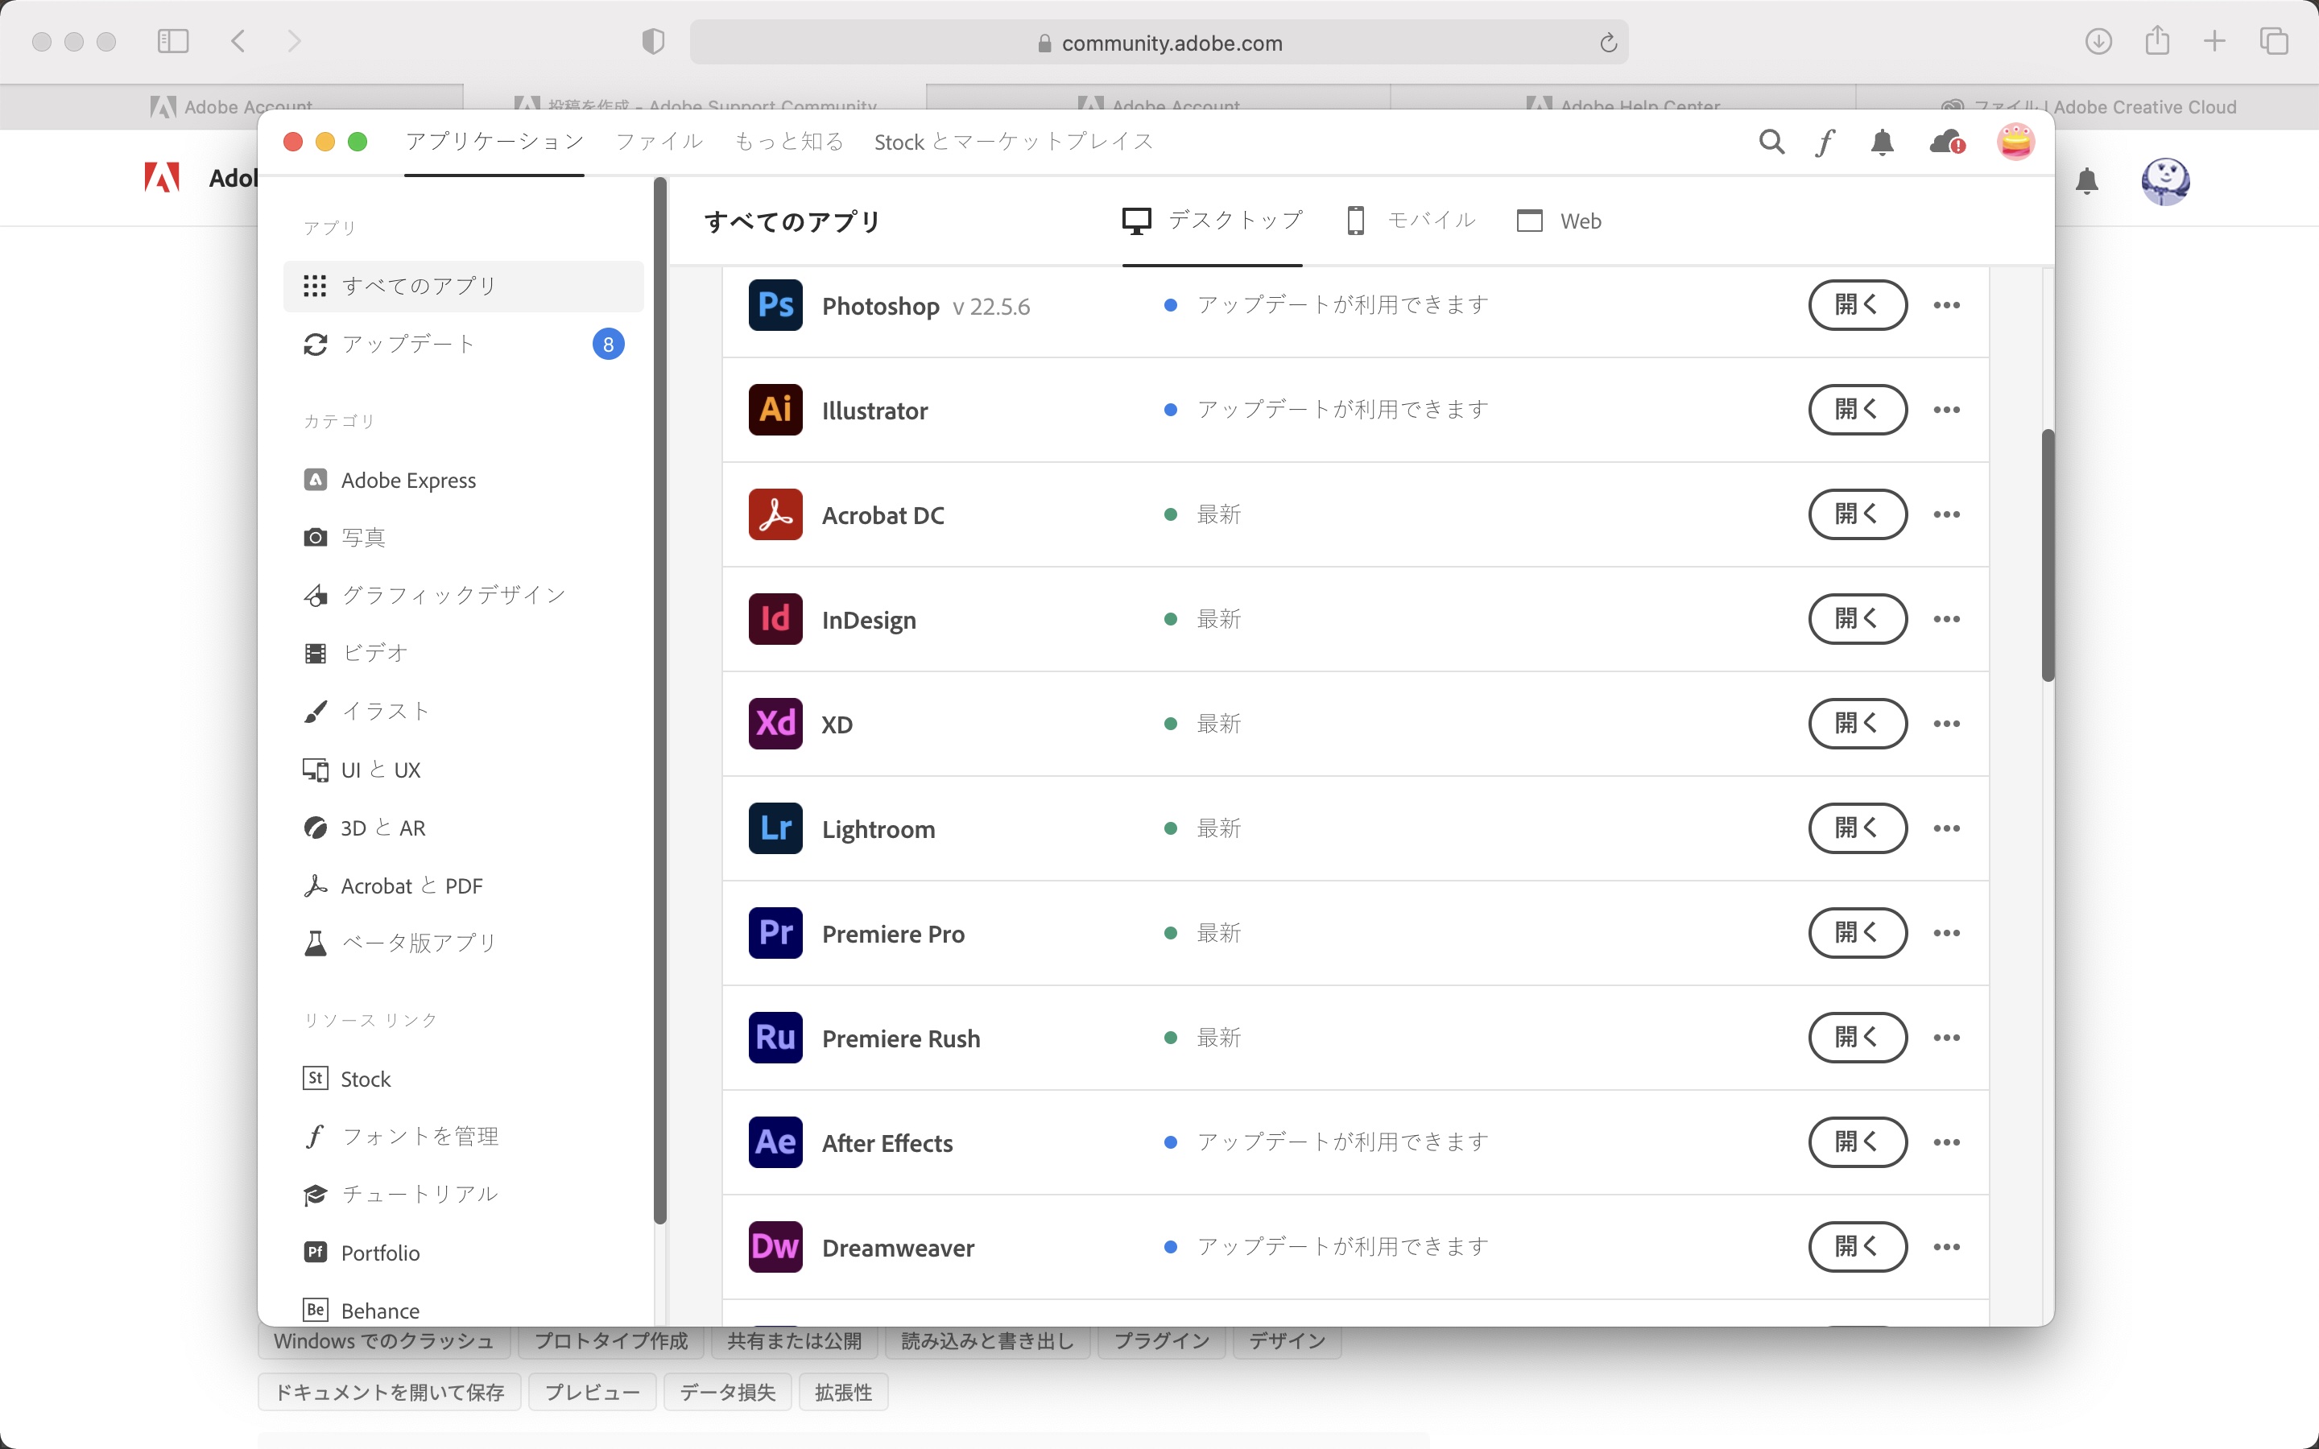Click 開く for Acrobat DC
Image resolution: width=2319 pixels, height=1449 pixels.
1857,514
